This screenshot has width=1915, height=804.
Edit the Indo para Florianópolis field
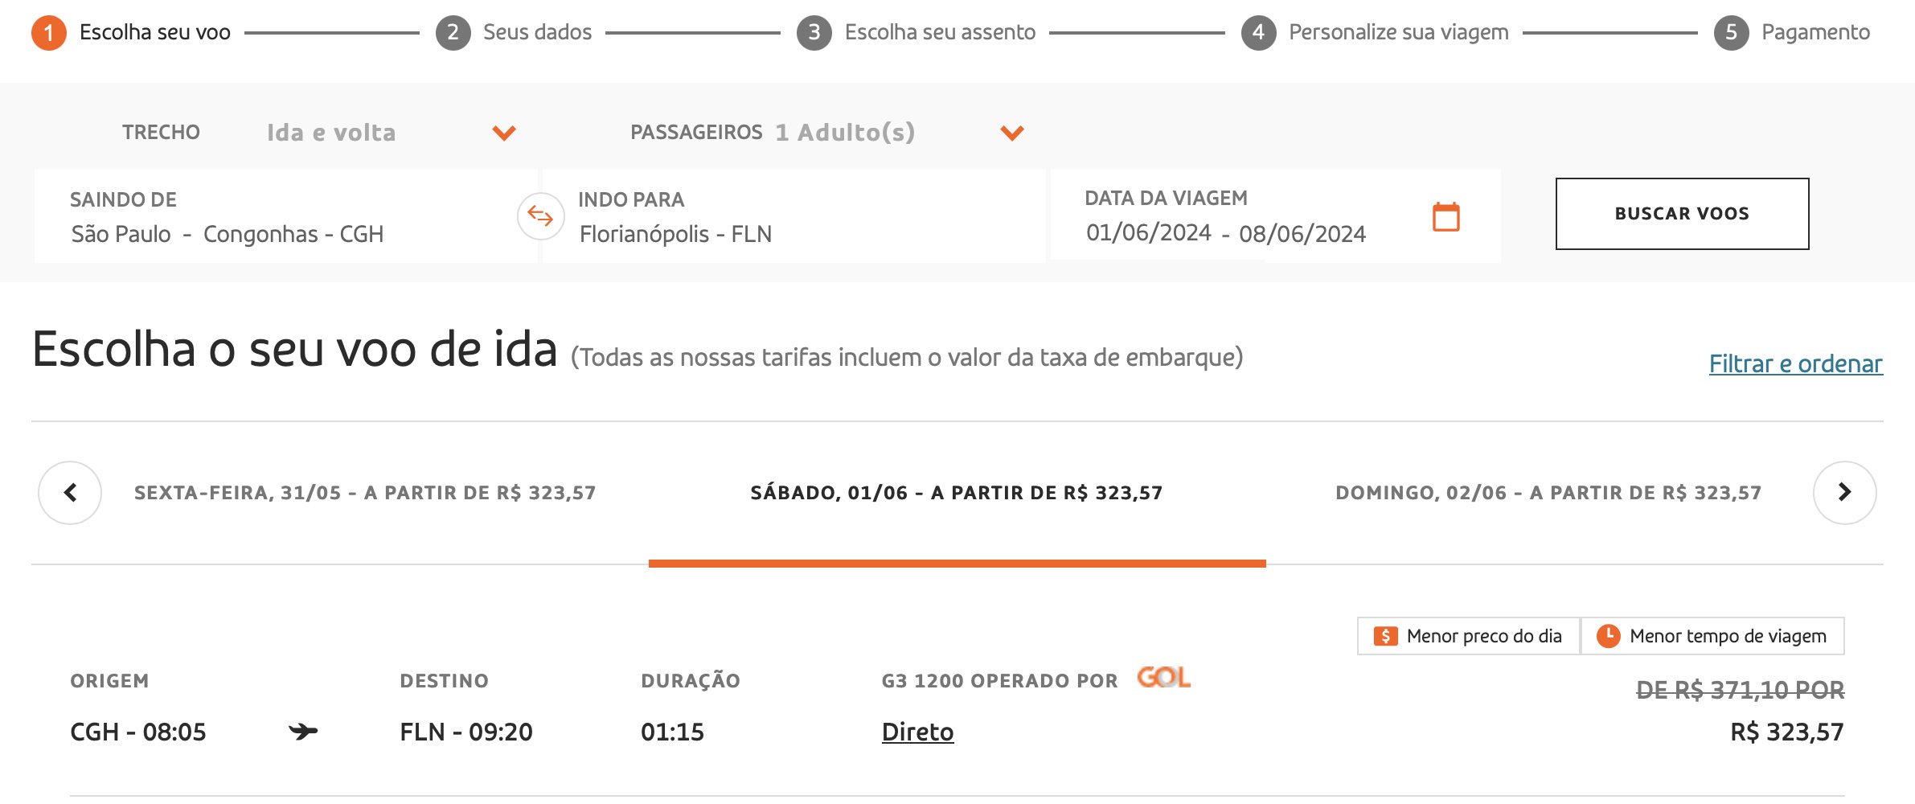click(794, 216)
